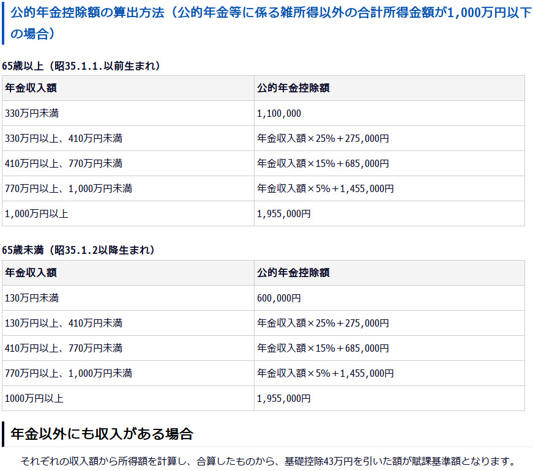Click the 65歳未満（昭35.1.2以降生まれ） table caption
This screenshot has width=533, height=471.
point(80,250)
